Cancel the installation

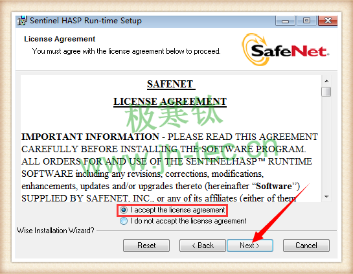click(306, 245)
